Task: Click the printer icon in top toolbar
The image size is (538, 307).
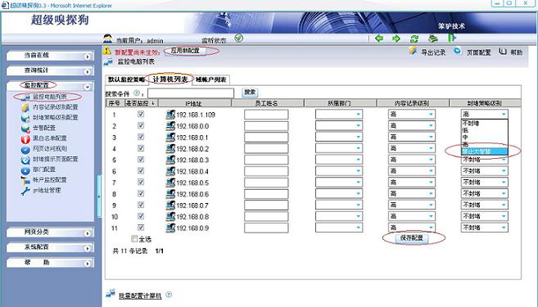Action: pyautogui.click(x=433, y=38)
